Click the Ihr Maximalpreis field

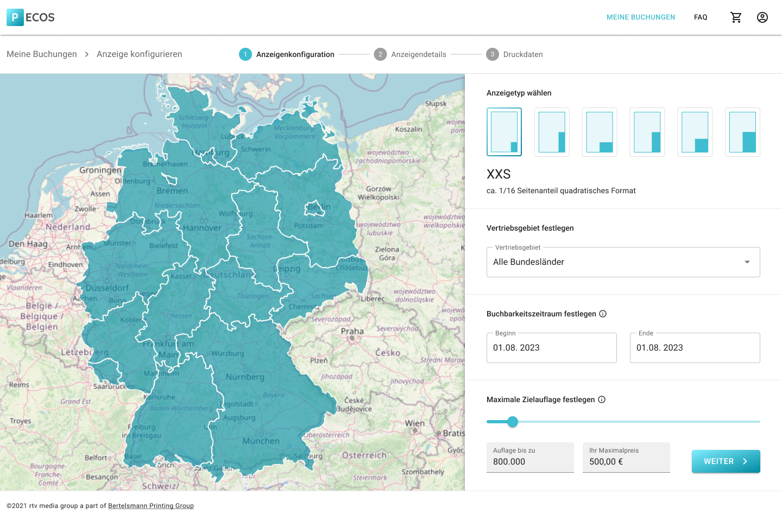[x=626, y=458]
